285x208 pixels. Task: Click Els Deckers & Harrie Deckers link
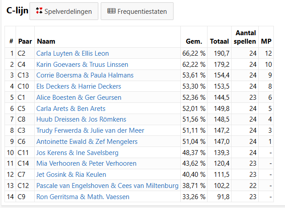tap(78, 86)
